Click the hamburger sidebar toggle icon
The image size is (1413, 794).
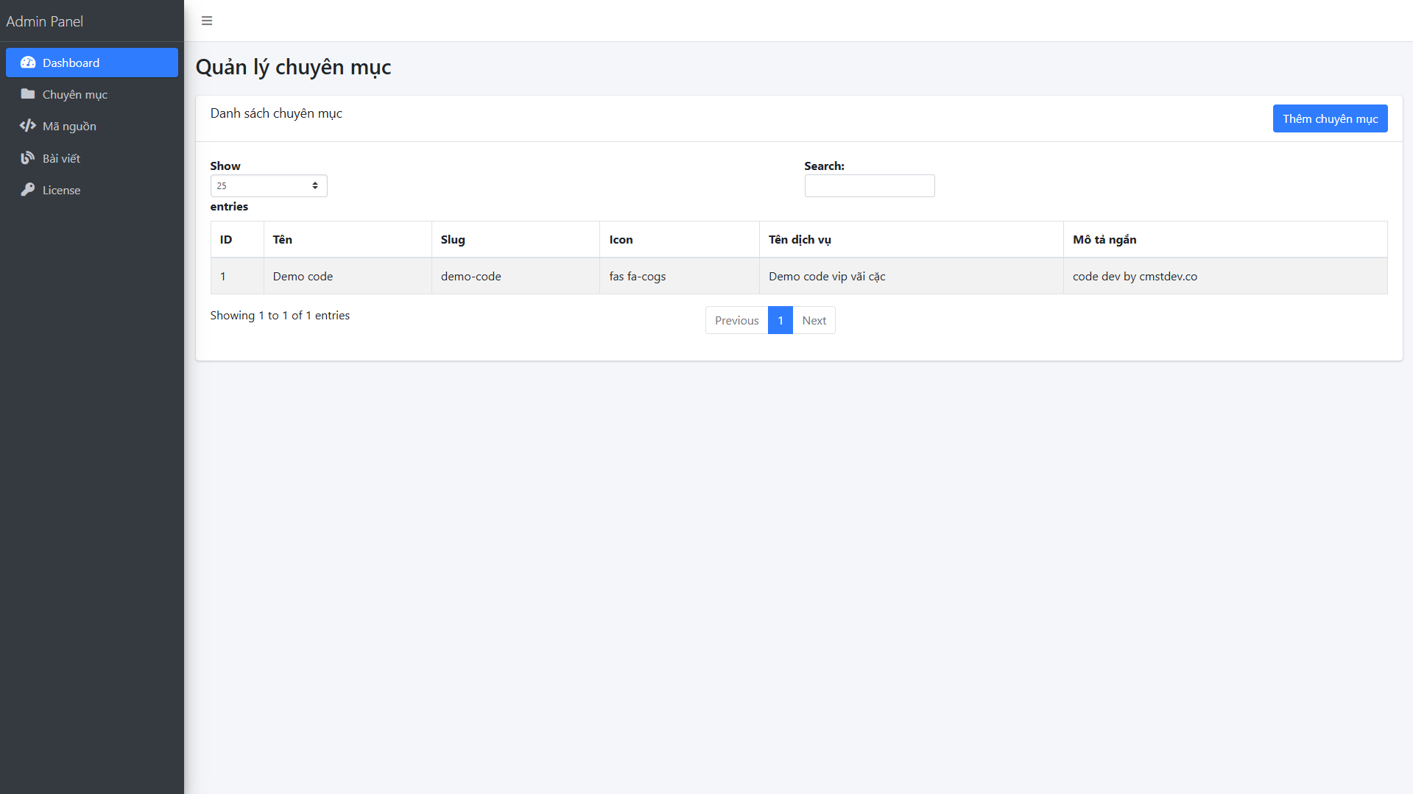pyautogui.click(x=207, y=21)
